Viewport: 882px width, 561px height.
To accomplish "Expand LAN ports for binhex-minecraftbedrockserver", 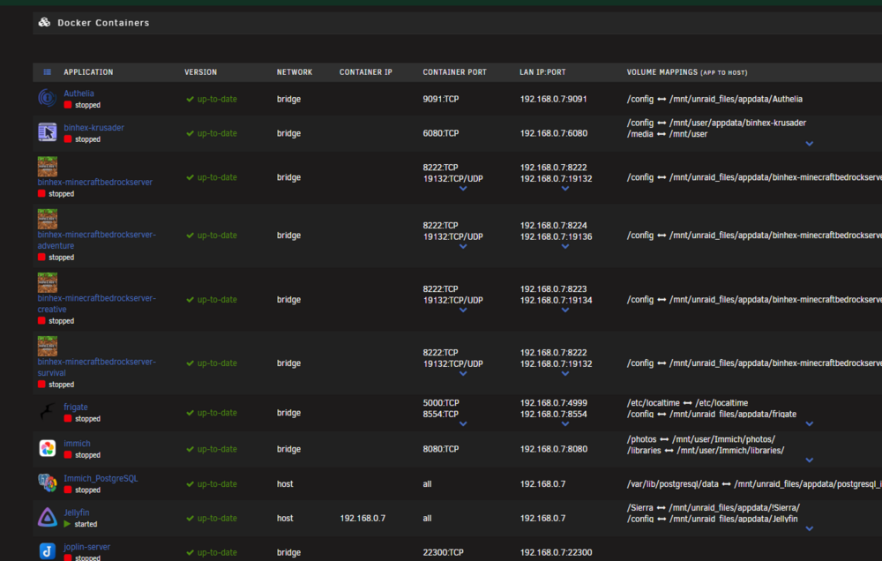I will pos(565,189).
